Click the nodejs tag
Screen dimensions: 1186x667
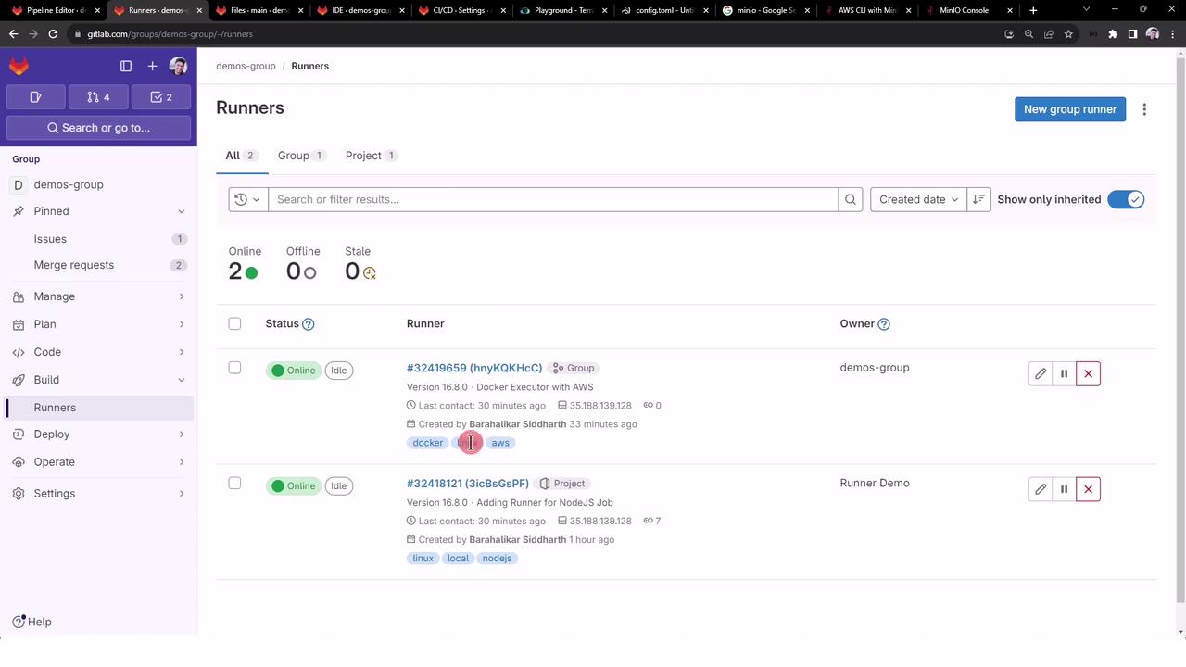[x=498, y=559]
